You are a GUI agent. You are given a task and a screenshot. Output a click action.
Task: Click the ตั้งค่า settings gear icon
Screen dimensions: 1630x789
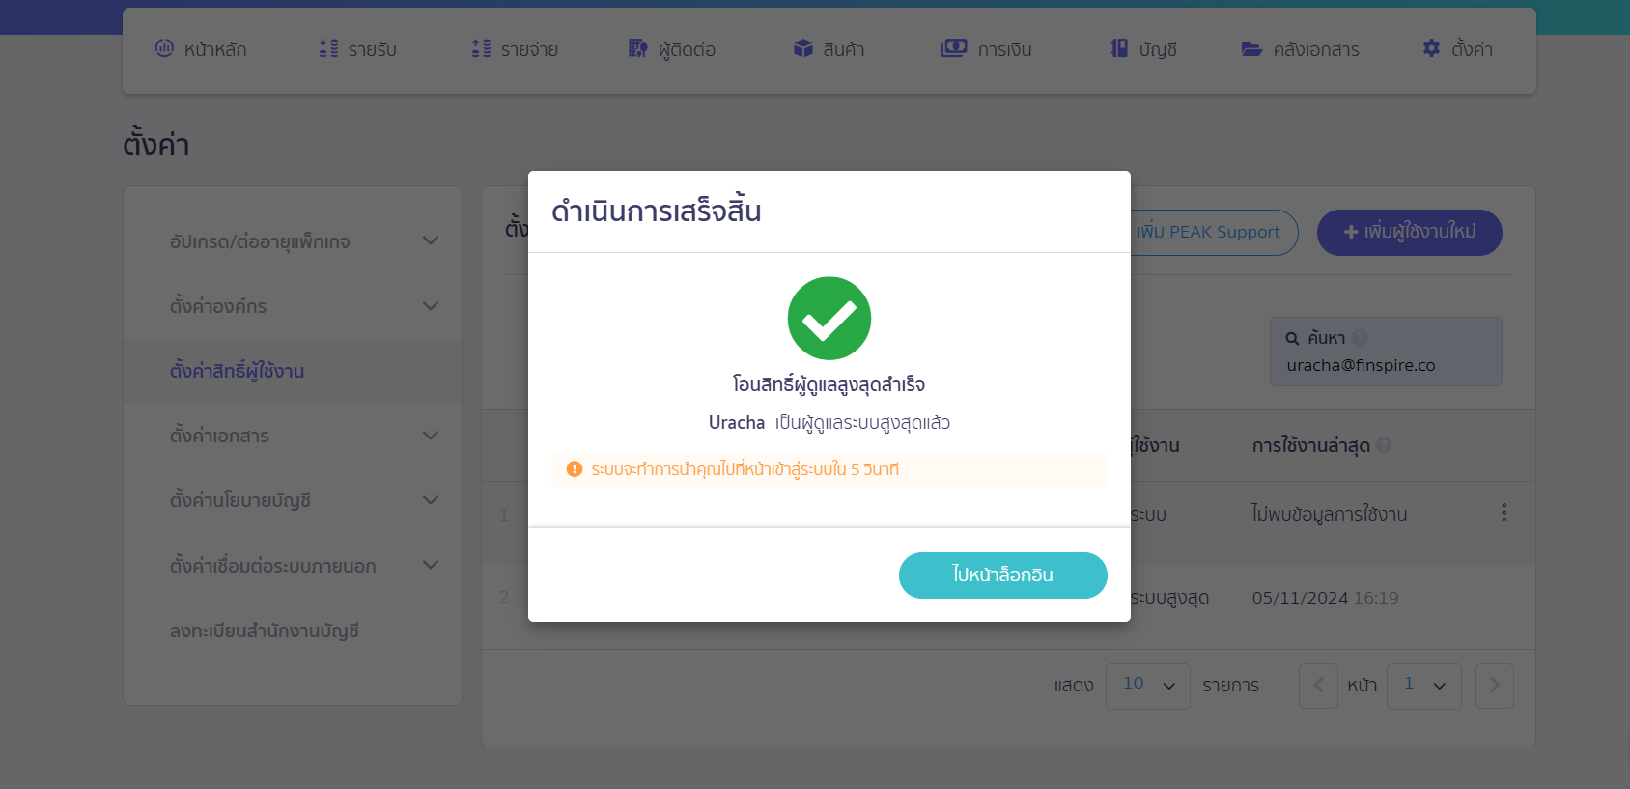[x=1431, y=48]
